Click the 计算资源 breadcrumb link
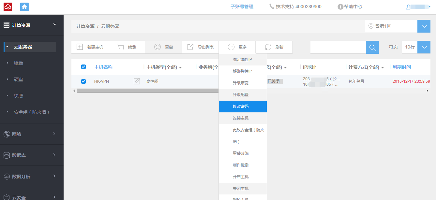This screenshot has width=436, height=200. [85, 26]
